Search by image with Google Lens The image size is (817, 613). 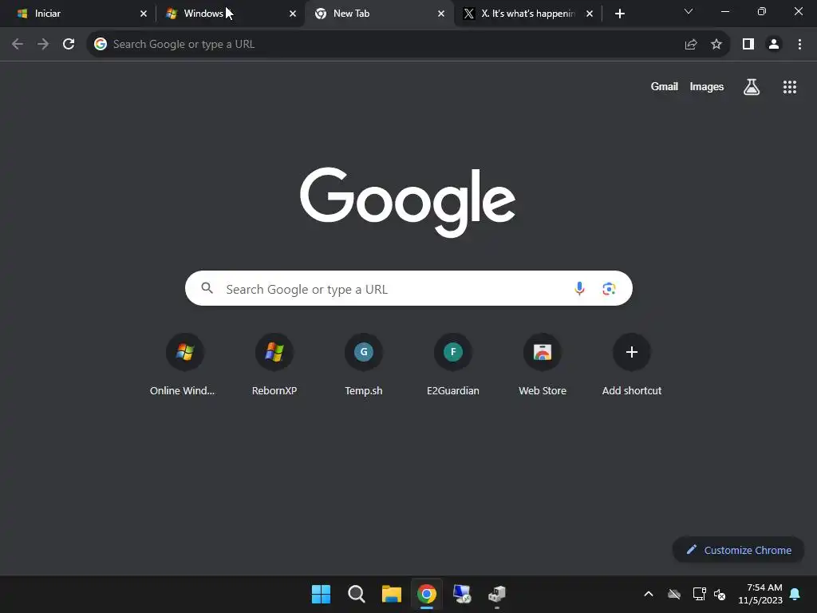[609, 288]
